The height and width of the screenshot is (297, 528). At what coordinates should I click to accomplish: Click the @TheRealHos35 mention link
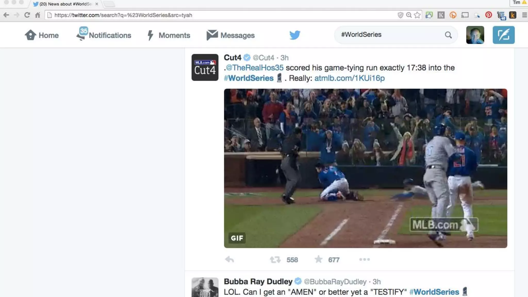pyautogui.click(x=254, y=68)
